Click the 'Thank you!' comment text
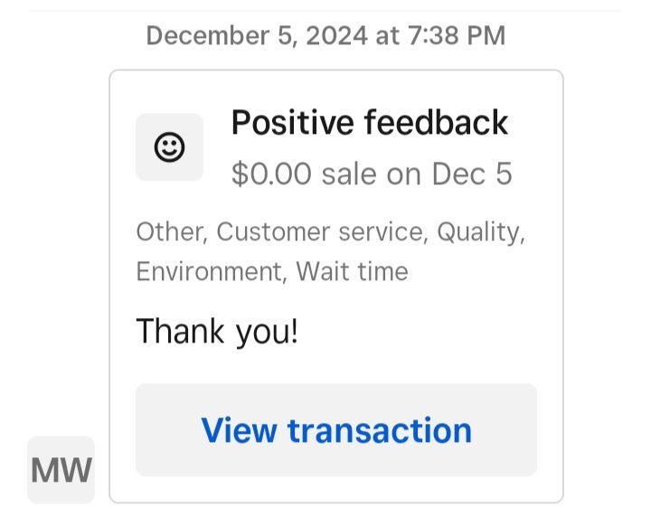Viewport: 651px width, 526px height. tap(217, 332)
